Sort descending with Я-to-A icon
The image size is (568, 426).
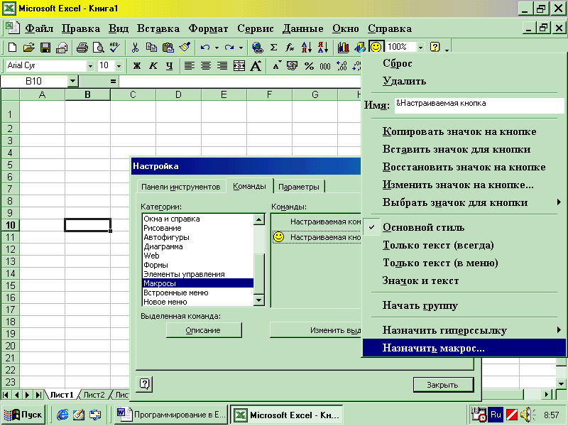click(x=323, y=47)
